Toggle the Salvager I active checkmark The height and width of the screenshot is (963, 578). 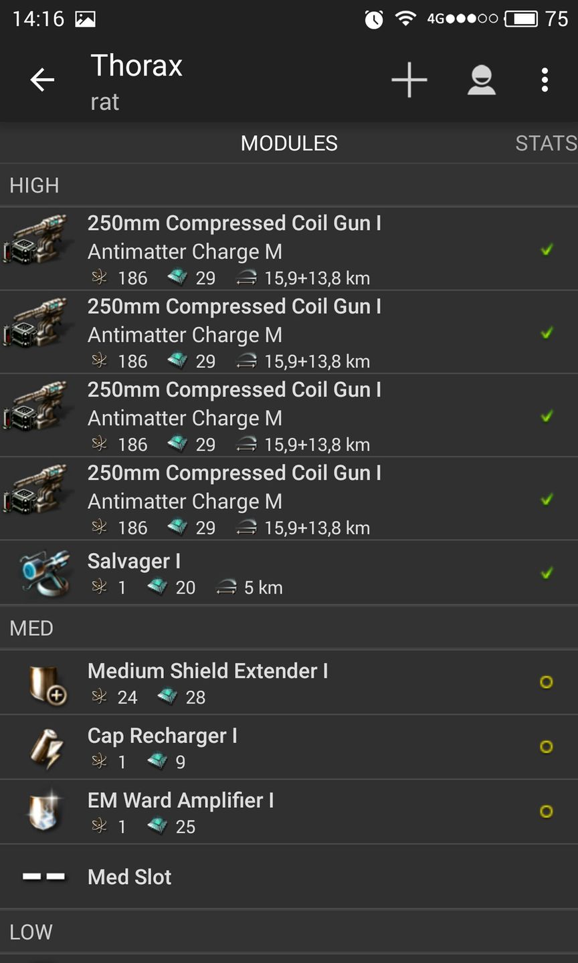547,573
